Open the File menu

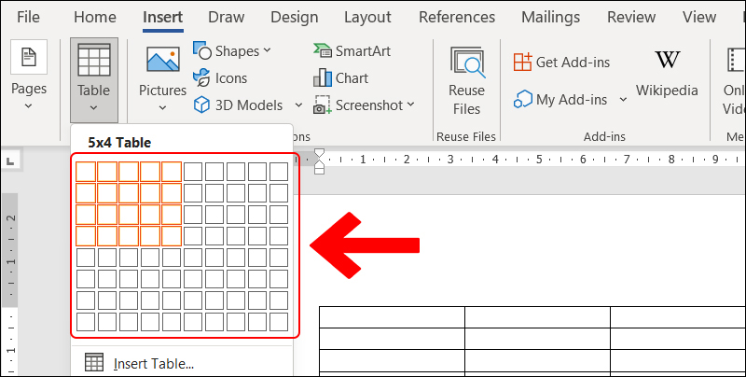pyautogui.click(x=28, y=17)
